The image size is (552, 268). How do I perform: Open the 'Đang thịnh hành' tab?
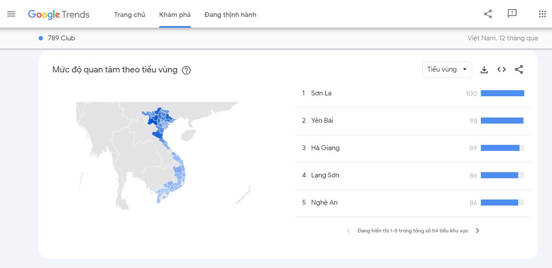tap(230, 15)
